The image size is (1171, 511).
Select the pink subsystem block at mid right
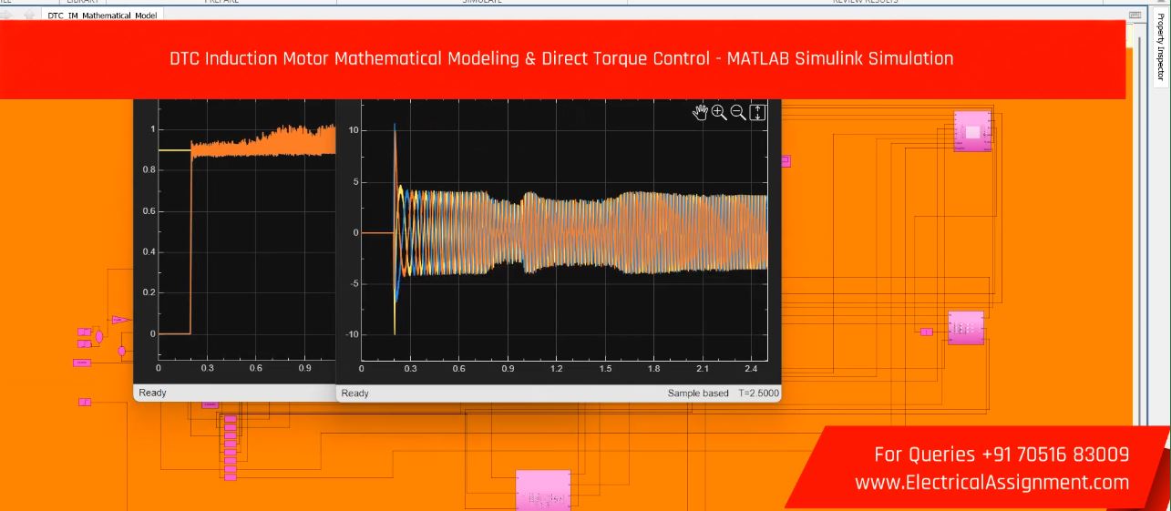[x=966, y=328]
